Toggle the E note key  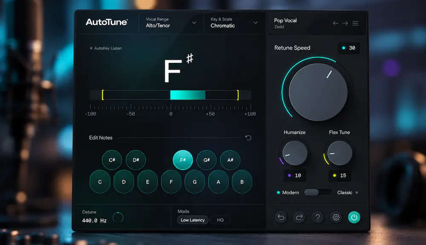pos(147,182)
